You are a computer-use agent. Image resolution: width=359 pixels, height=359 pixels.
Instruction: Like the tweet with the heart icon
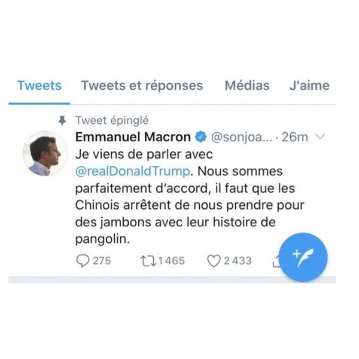[213, 260]
